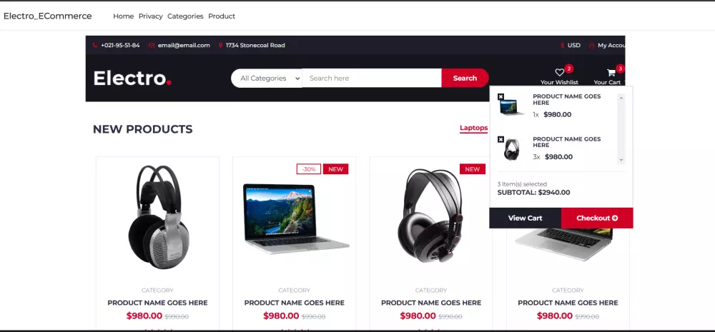
Task: Click the email envelope icon
Action: point(152,45)
